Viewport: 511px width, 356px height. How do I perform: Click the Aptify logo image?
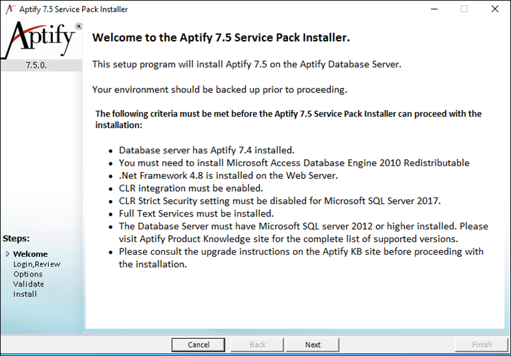[41, 39]
